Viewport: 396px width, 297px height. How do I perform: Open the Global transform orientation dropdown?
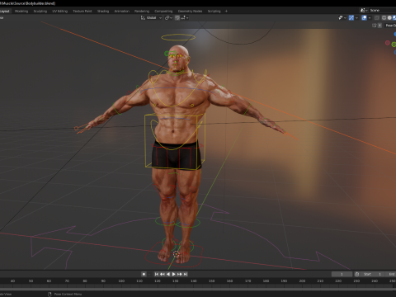(151, 17)
